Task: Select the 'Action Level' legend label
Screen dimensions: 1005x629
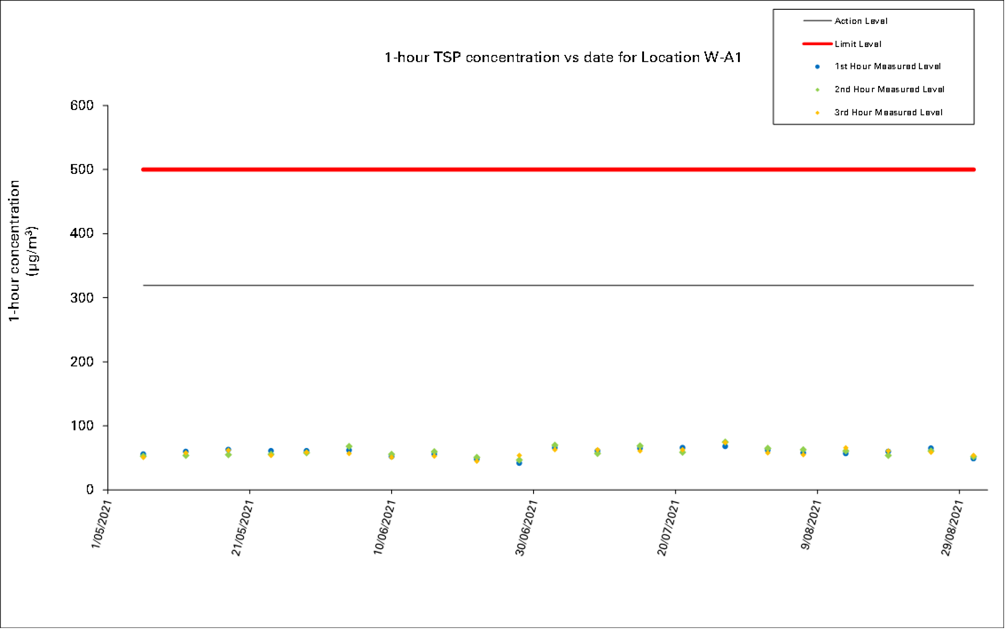Action: coord(860,20)
